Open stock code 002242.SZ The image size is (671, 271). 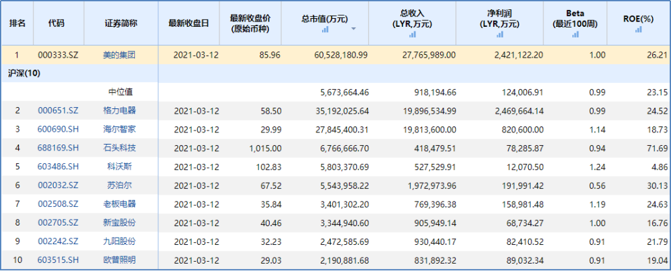(58, 242)
